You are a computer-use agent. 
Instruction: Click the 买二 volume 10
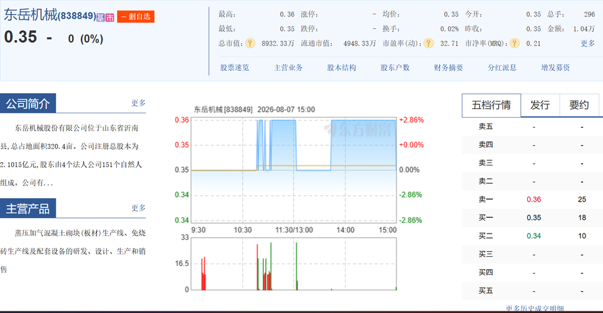pyautogui.click(x=582, y=235)
